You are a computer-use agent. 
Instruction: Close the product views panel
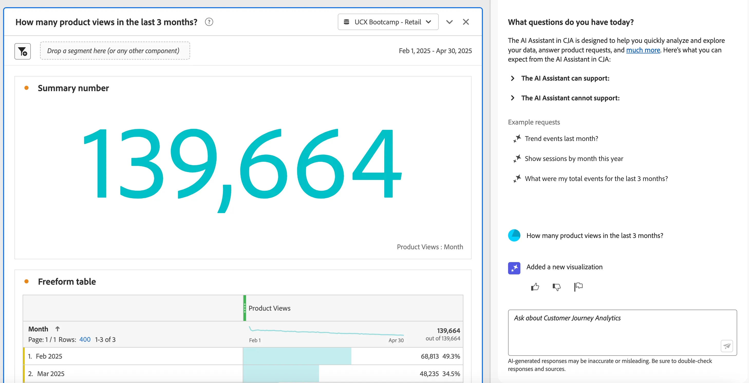click(466, 22)
